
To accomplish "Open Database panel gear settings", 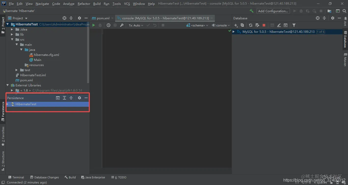I will pyautogui.click(x=332, y=18).
